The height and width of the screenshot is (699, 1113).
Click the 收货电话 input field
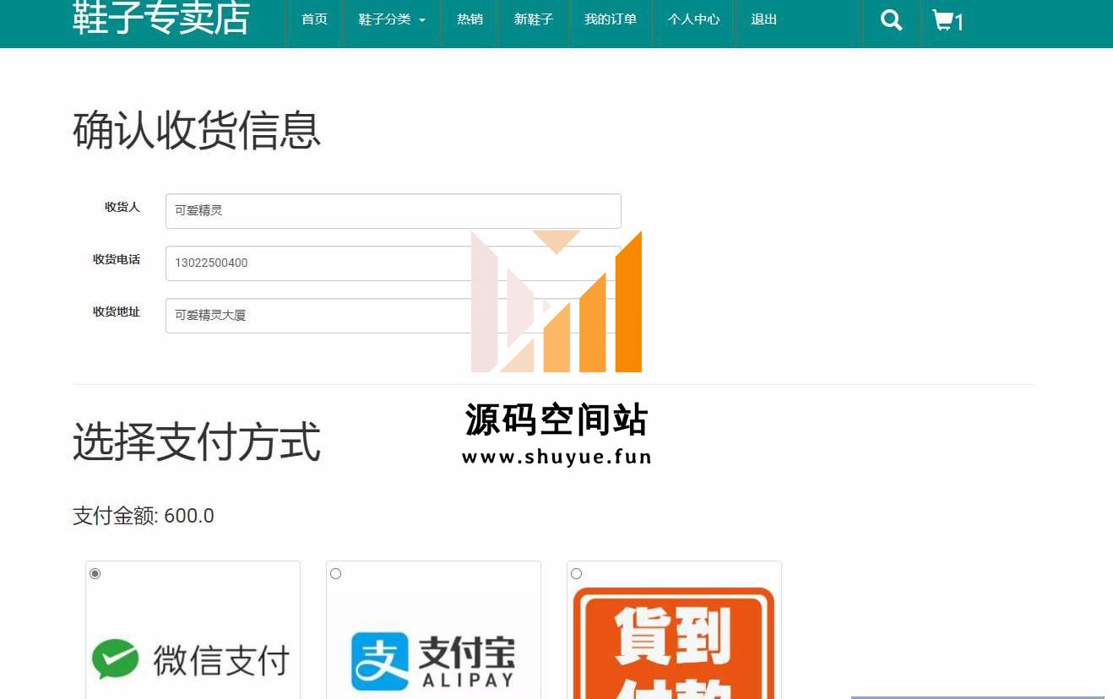click(x=393, y=263)
